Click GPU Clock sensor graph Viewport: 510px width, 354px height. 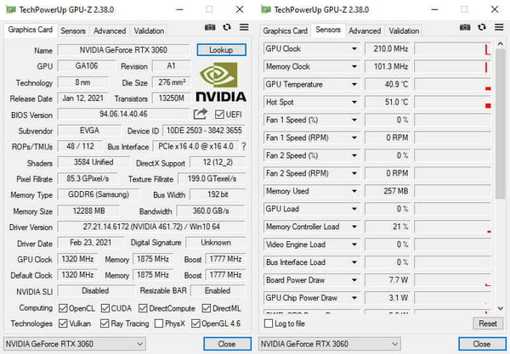[x=452, y=49]
